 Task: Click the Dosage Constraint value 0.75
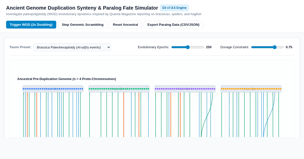[289, 47]
